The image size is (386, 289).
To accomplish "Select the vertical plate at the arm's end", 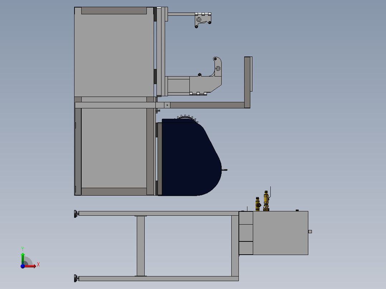I will (x=247, y=82).
